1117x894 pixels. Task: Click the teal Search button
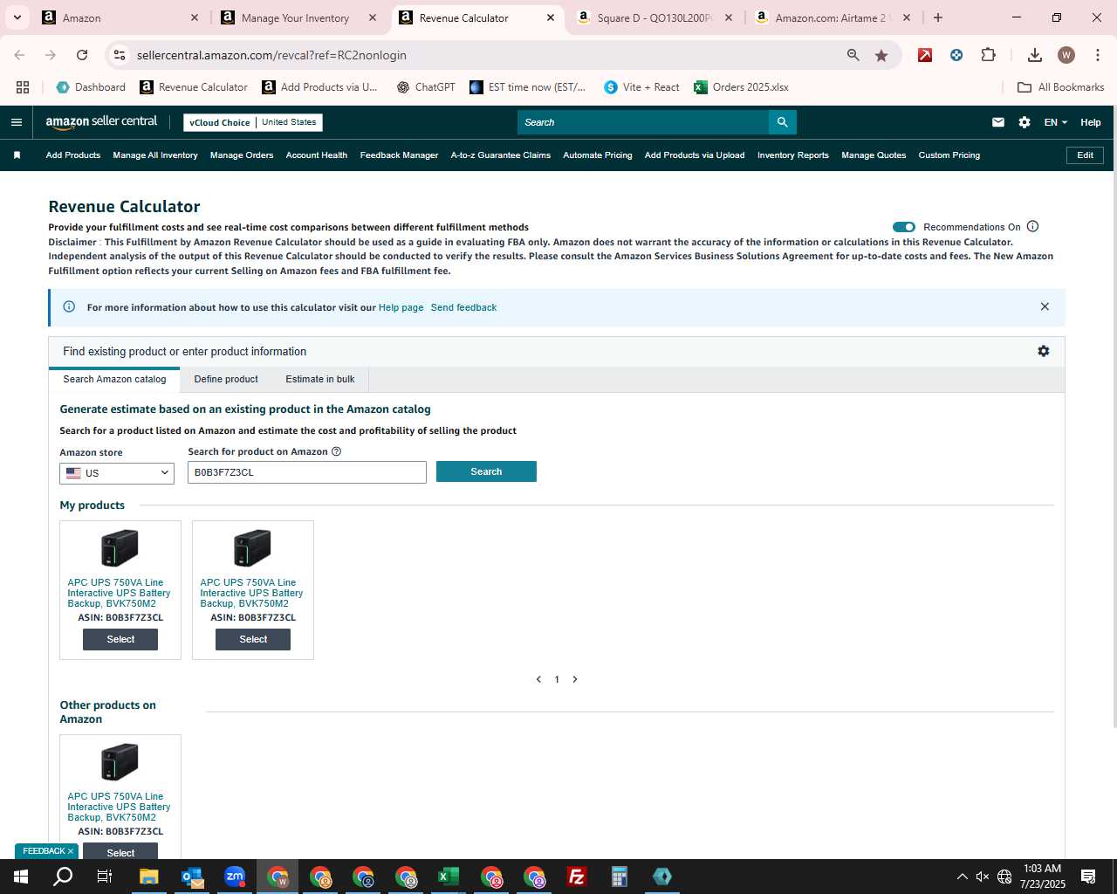(486, 471)
